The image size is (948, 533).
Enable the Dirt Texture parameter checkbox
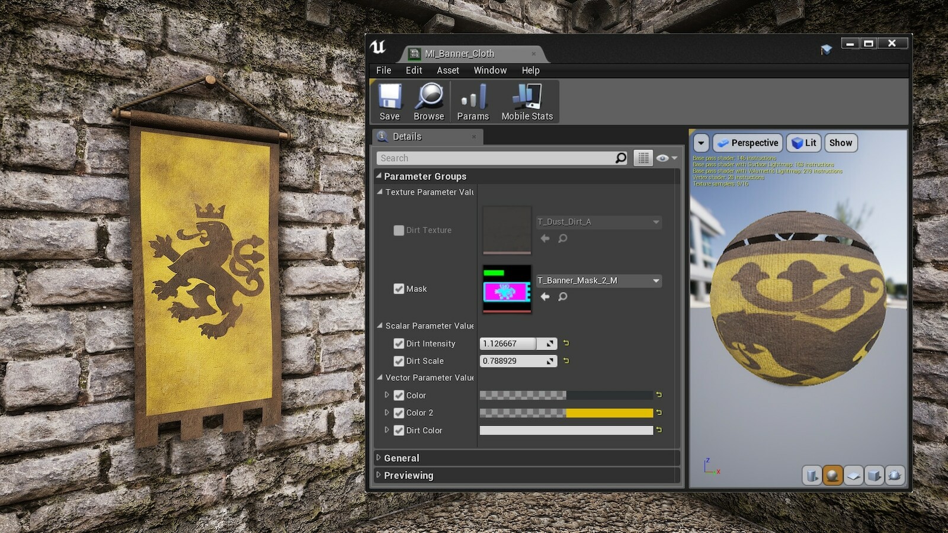[x=399, y=230]
